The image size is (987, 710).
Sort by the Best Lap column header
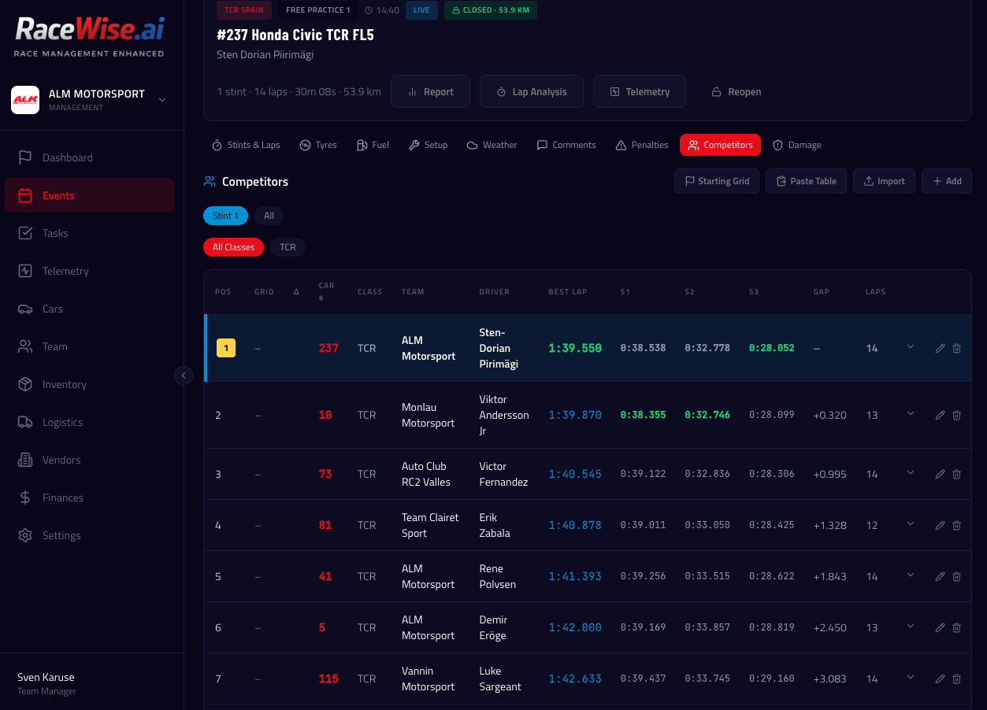tap(567, 292)
